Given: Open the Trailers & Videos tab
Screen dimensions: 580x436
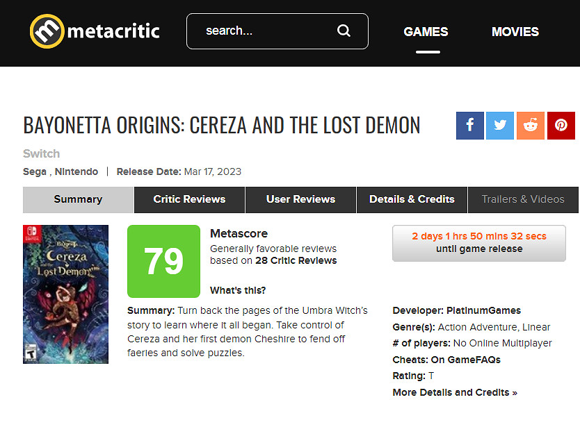Looking at the screenshot, I should pos(523,199).
